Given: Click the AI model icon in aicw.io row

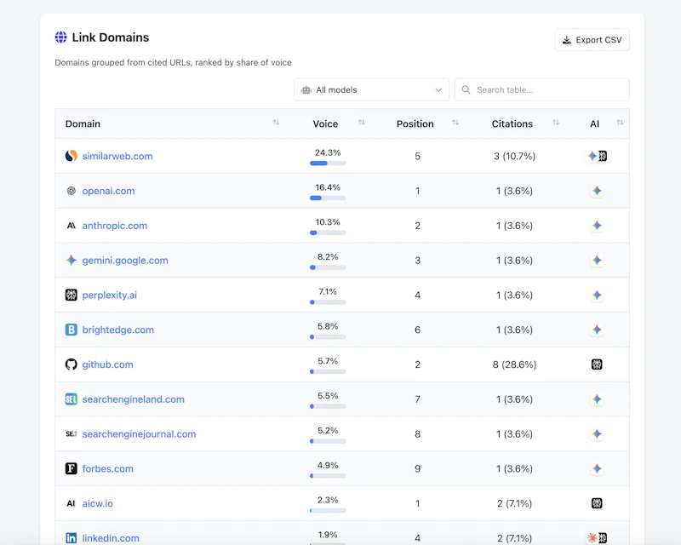Looking at the screenshot, I should pos(598,503).
